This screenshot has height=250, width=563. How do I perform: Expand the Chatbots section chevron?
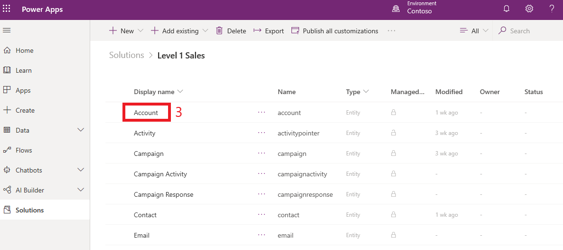(81, 170)
